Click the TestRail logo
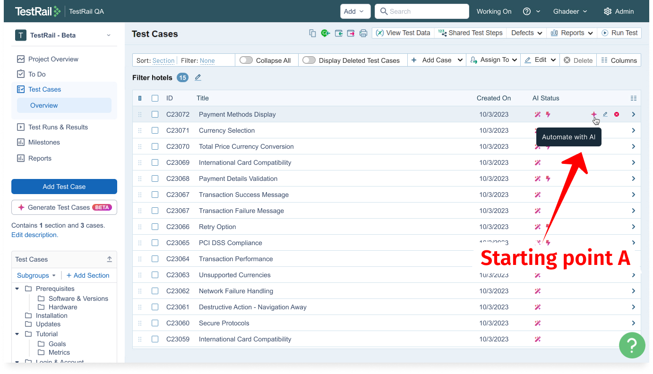 (x=38, y=11)
